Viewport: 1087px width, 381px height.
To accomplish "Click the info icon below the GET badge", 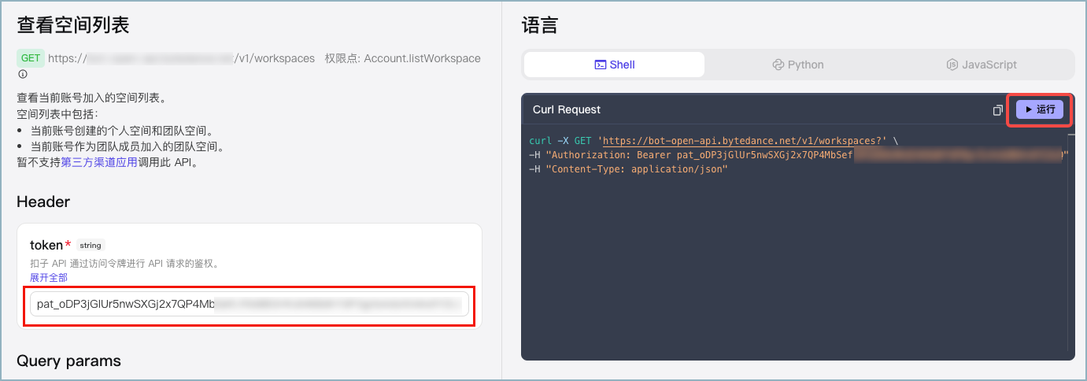I will [x=22, y=74].
